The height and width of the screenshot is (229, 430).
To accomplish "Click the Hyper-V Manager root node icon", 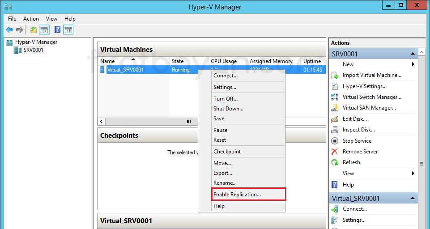I will click(x=9, y=42).
